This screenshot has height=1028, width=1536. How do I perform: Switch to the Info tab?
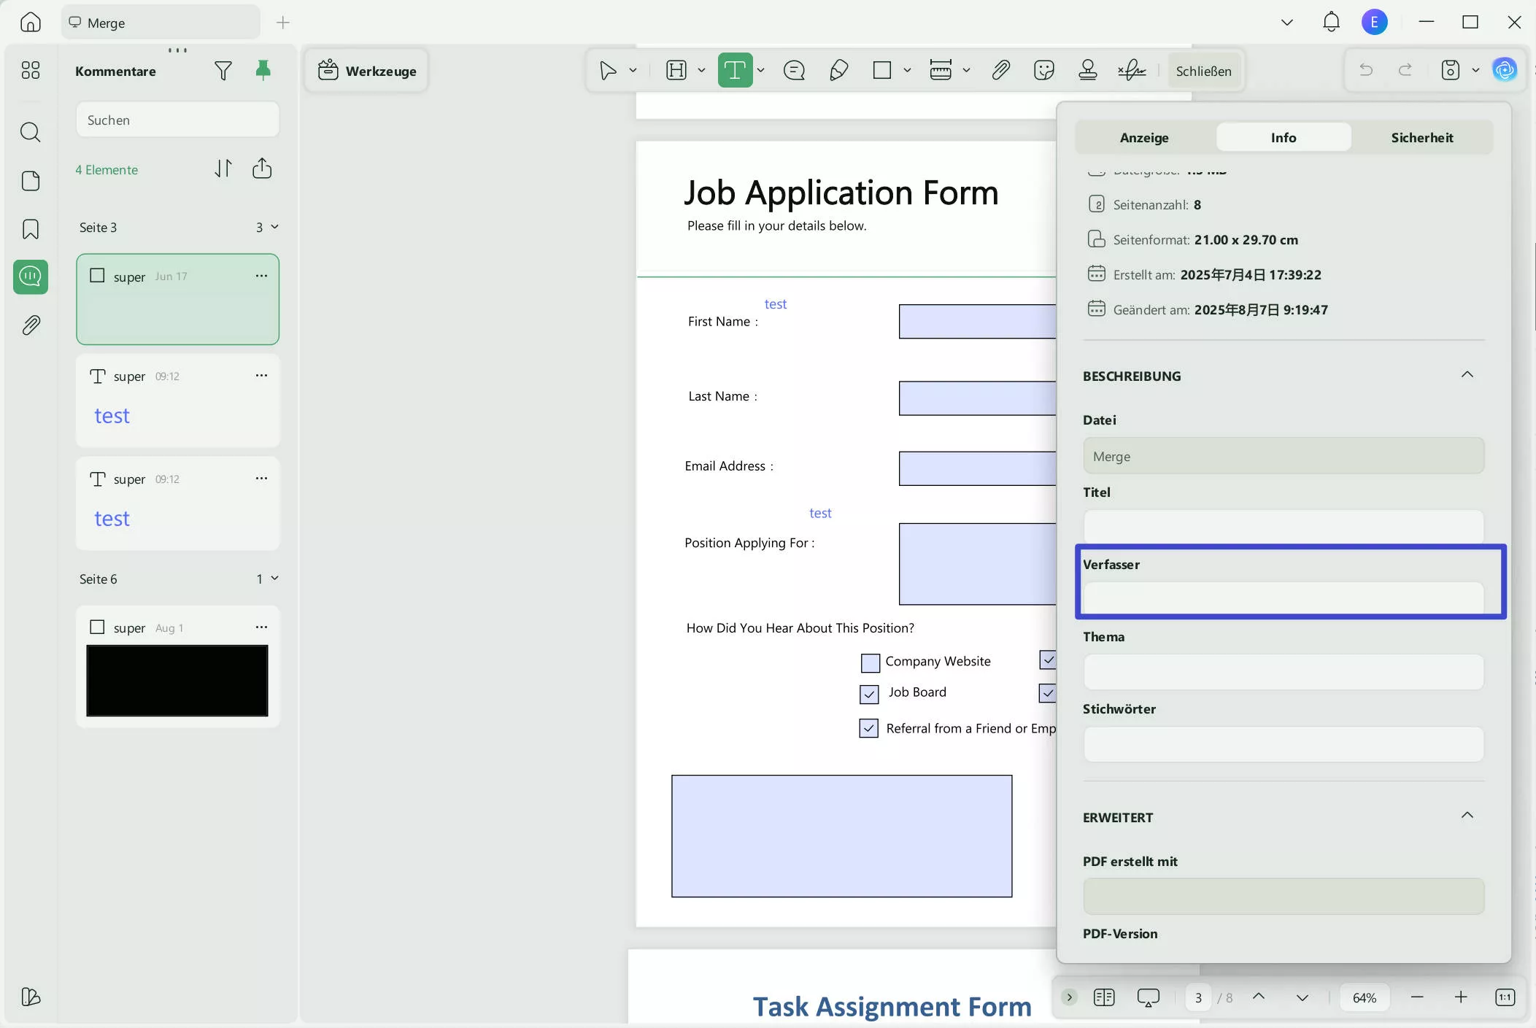tap(1284, 137)
